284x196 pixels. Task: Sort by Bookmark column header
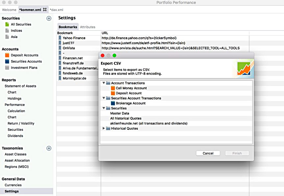(79, 33)
